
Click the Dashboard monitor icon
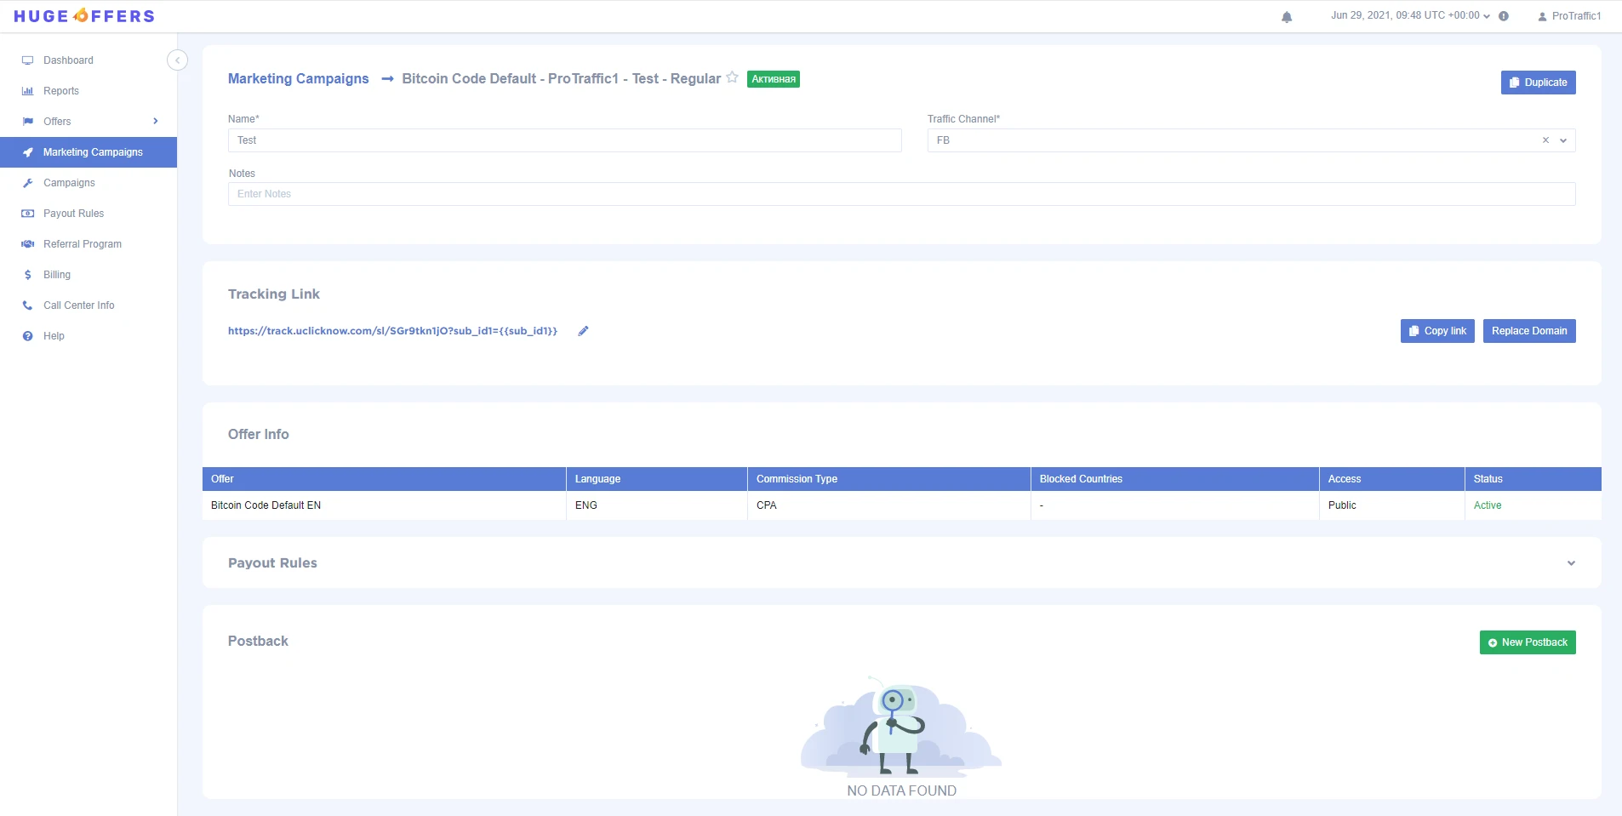[x=27, y=60]
